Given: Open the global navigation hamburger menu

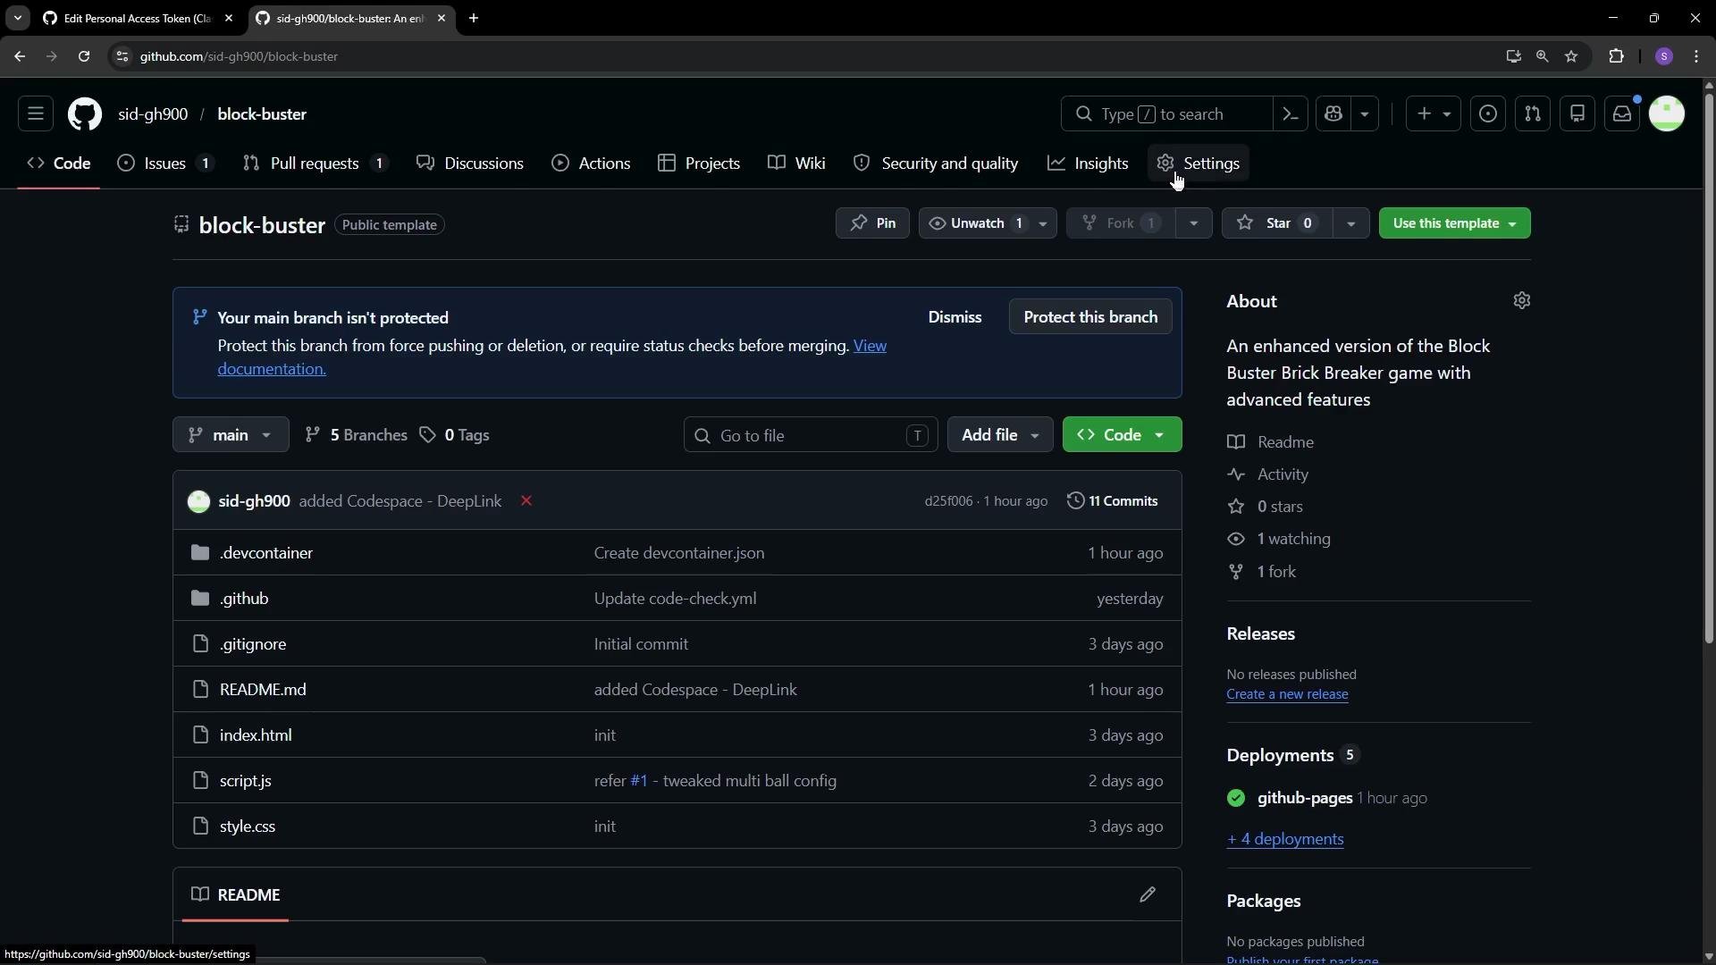Looking at the screenshot, I should pyautogui.click(x=36, y=114).
